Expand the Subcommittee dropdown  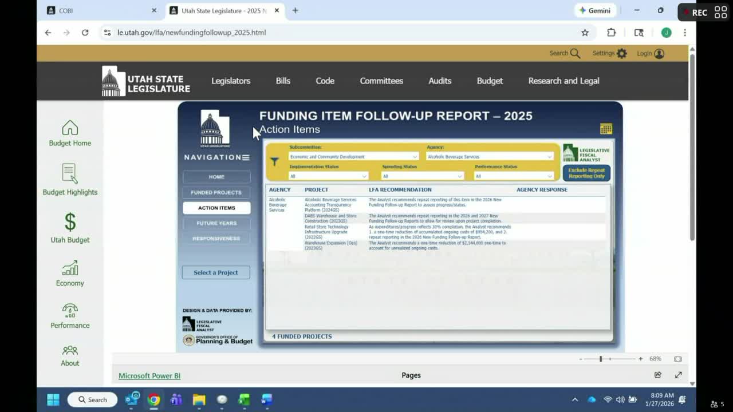(353, 157)
